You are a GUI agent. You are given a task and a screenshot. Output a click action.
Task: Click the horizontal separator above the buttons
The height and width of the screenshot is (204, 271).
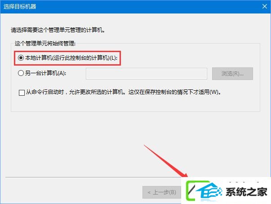tap(93, 177)
